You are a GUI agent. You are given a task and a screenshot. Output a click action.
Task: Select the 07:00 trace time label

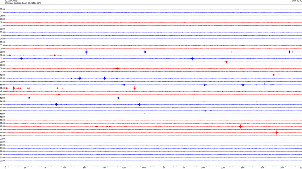(2, 55)
